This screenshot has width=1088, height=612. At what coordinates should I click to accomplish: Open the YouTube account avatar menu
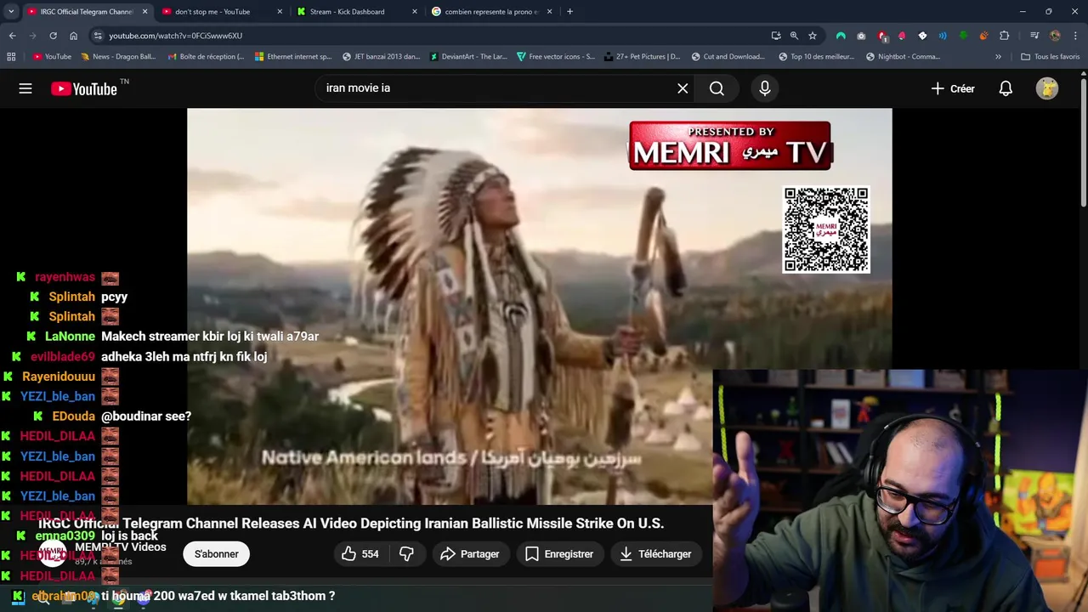1047,88
